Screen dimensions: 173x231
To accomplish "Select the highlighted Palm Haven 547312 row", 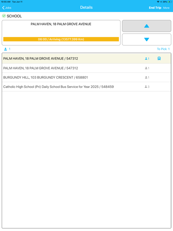I will click(x=86, y=58).
